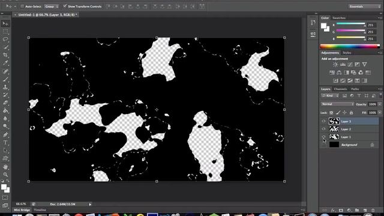This screenshot has width=384, height=216.
Task: Click the Add layer style fx icon
Action: pos(332,210)
